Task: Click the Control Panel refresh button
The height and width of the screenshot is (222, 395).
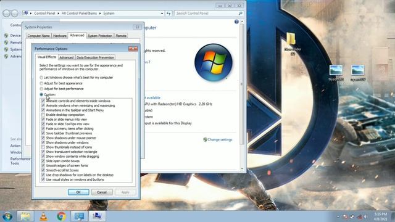Action: [168, 14]
